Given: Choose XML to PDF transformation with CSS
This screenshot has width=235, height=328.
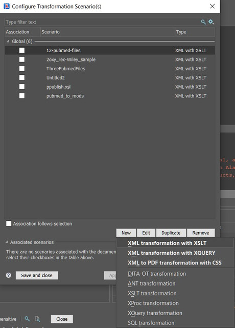Looking at the screenshot, I should (x=175, y=263).
